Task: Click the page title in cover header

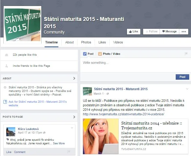Action: [x=84, y=23]
